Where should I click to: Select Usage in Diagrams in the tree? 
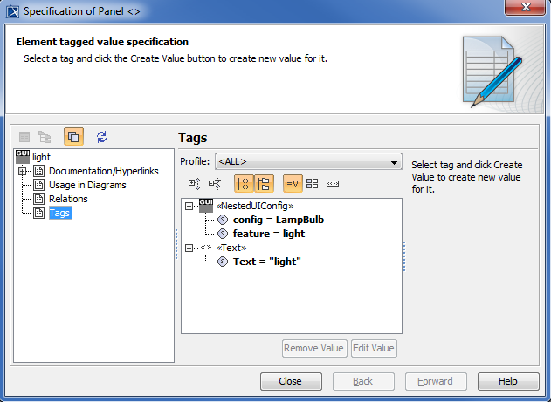(87, 185)
